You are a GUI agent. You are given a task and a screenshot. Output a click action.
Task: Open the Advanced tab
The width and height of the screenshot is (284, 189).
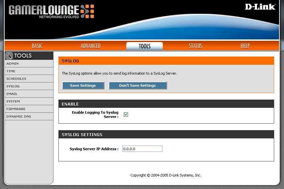pos(91,46)
